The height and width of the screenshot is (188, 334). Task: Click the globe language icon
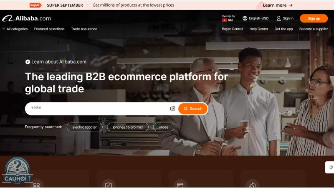pos(245,18)
